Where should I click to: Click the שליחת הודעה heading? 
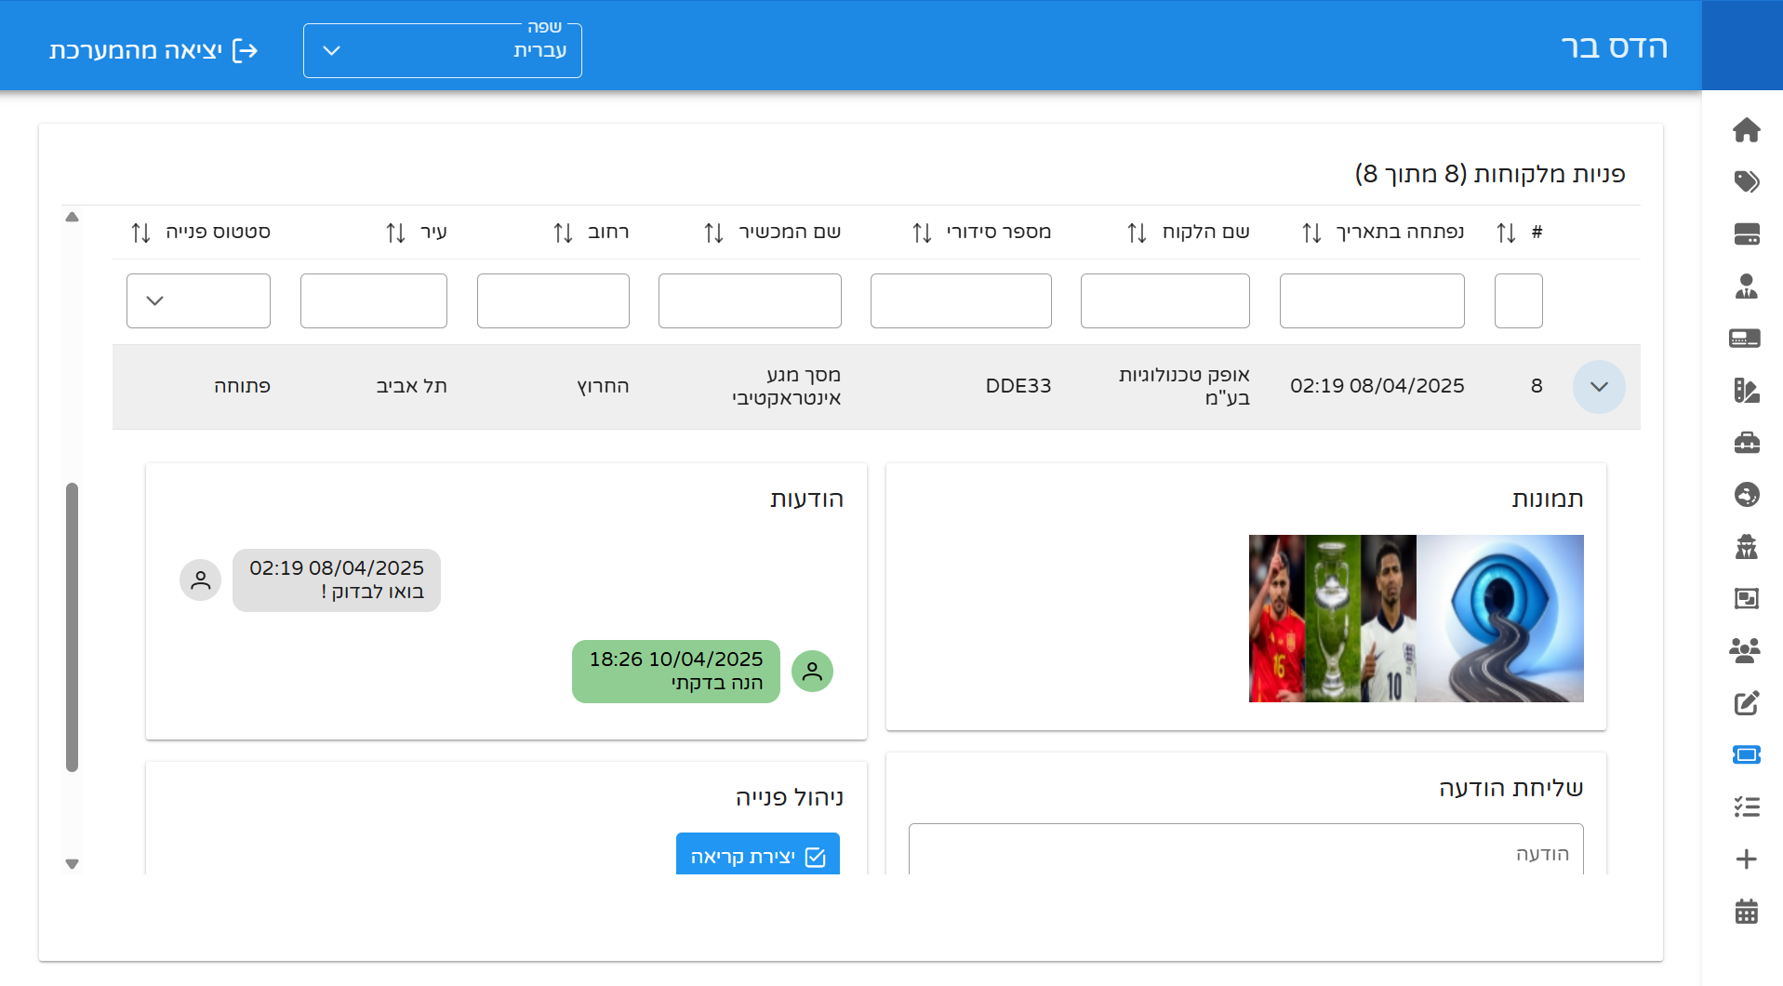1511,788
